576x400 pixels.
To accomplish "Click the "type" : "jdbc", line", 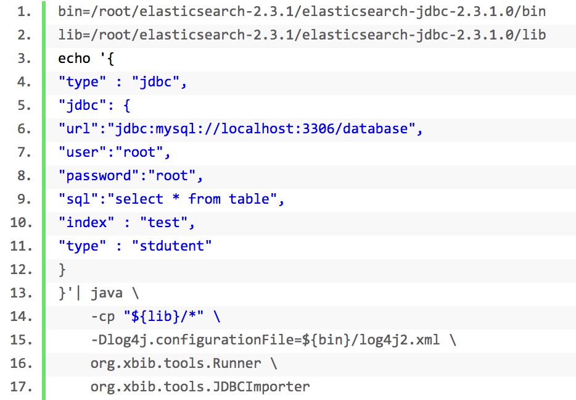I will (123, 82).
